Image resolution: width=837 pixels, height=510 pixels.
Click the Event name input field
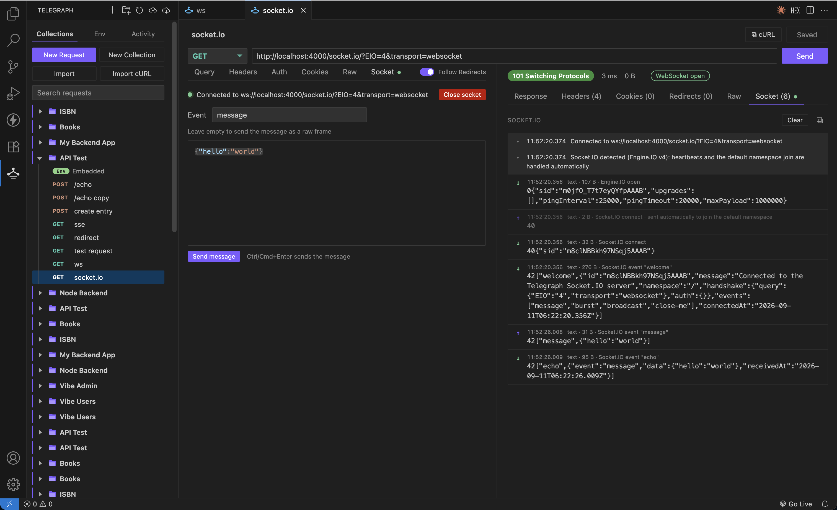(289, 115)
